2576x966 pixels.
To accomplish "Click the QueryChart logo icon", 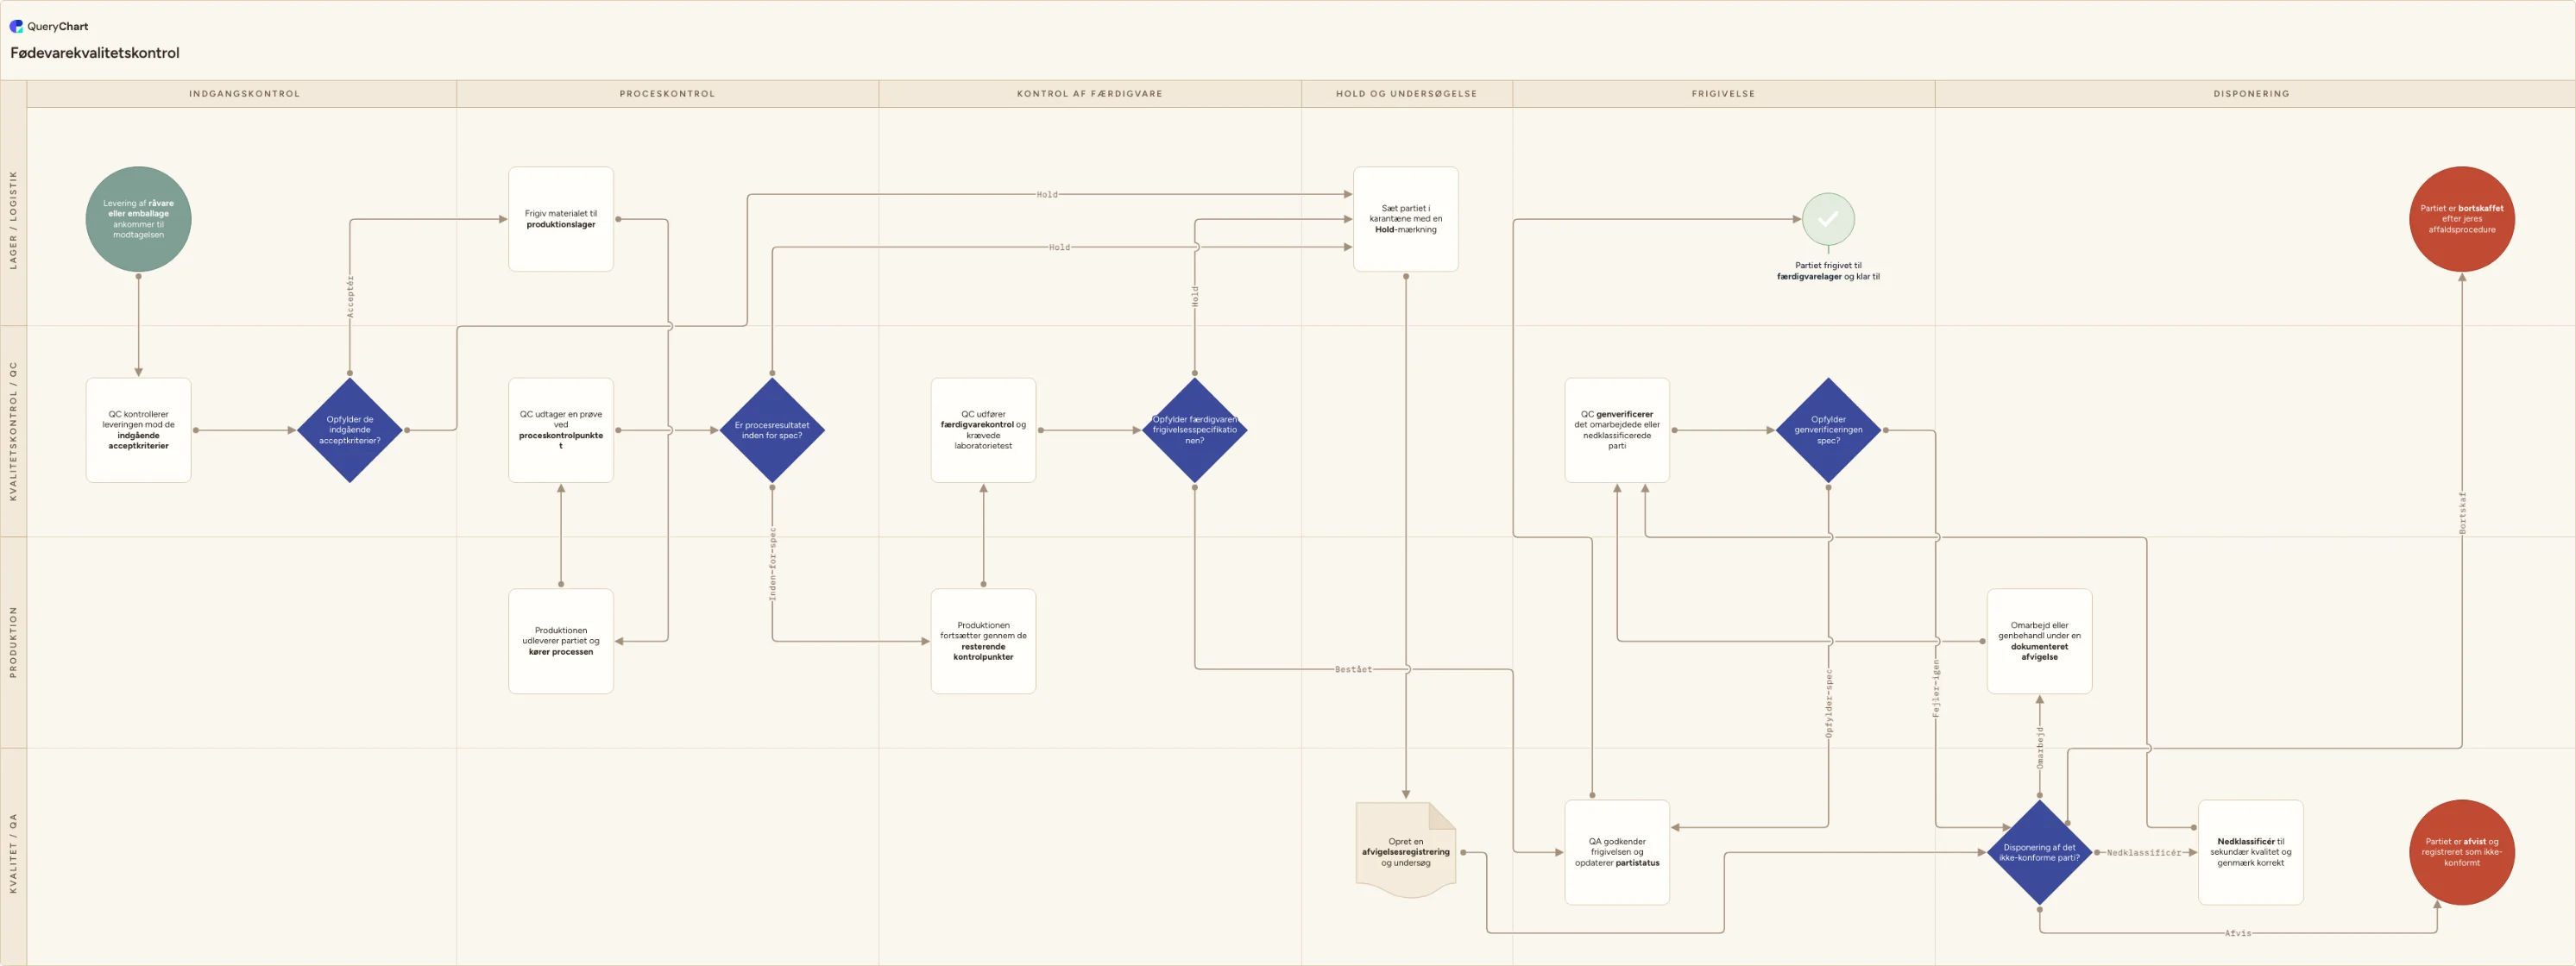I will (16, 26).
